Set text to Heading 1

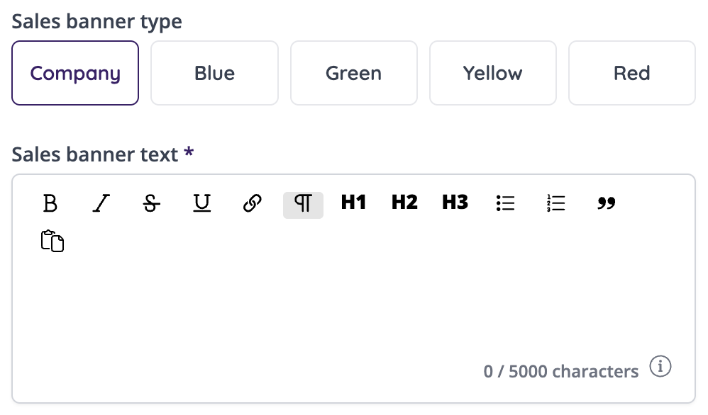(353, 203)
